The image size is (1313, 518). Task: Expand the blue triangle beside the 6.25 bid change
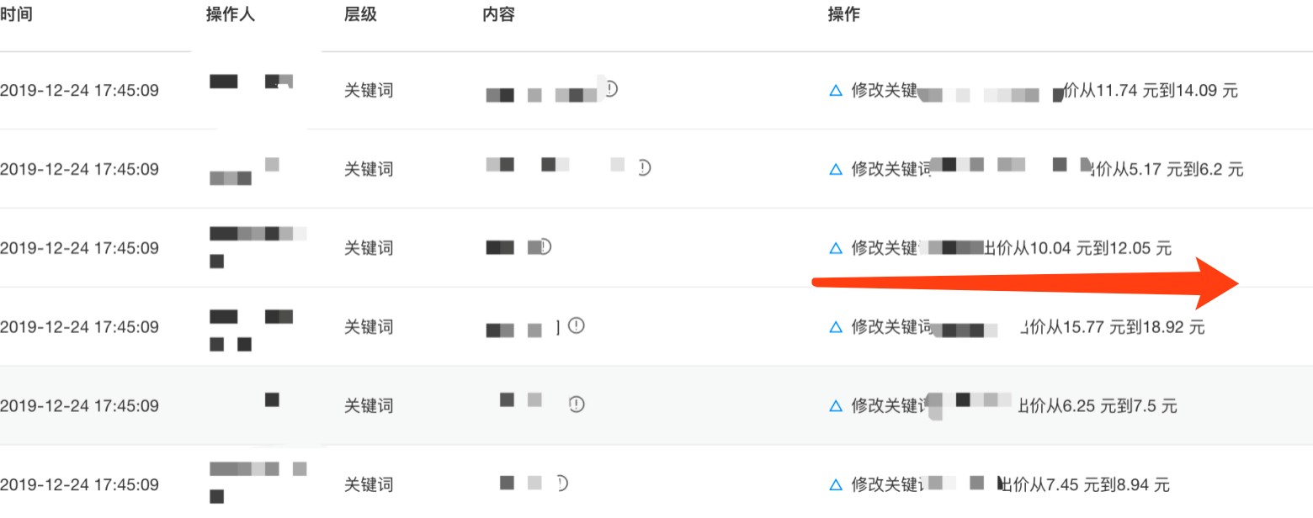pos(836,406)
